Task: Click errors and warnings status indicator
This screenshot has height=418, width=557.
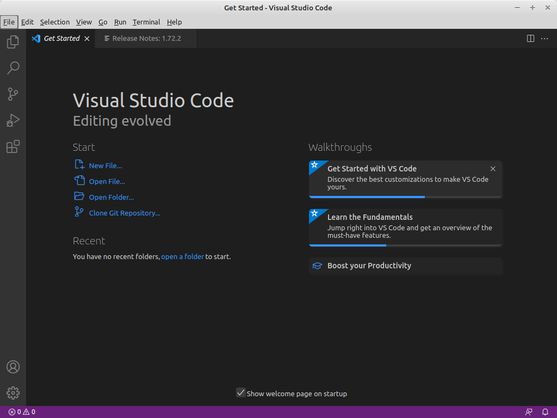Action: pyautogui.click(x=22, y=412)
